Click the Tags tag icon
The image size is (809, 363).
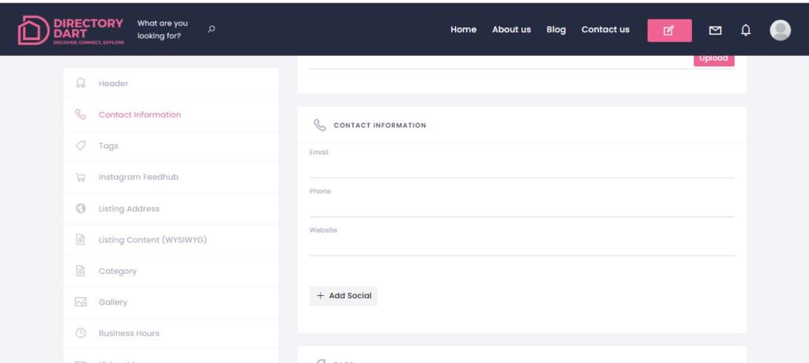tap(81, 146)
